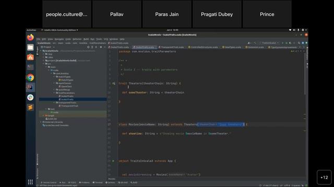Click gutter implementation icon beside trait Theaters
The width and height of the screenshot is (334, 187).
click(114, 84)
